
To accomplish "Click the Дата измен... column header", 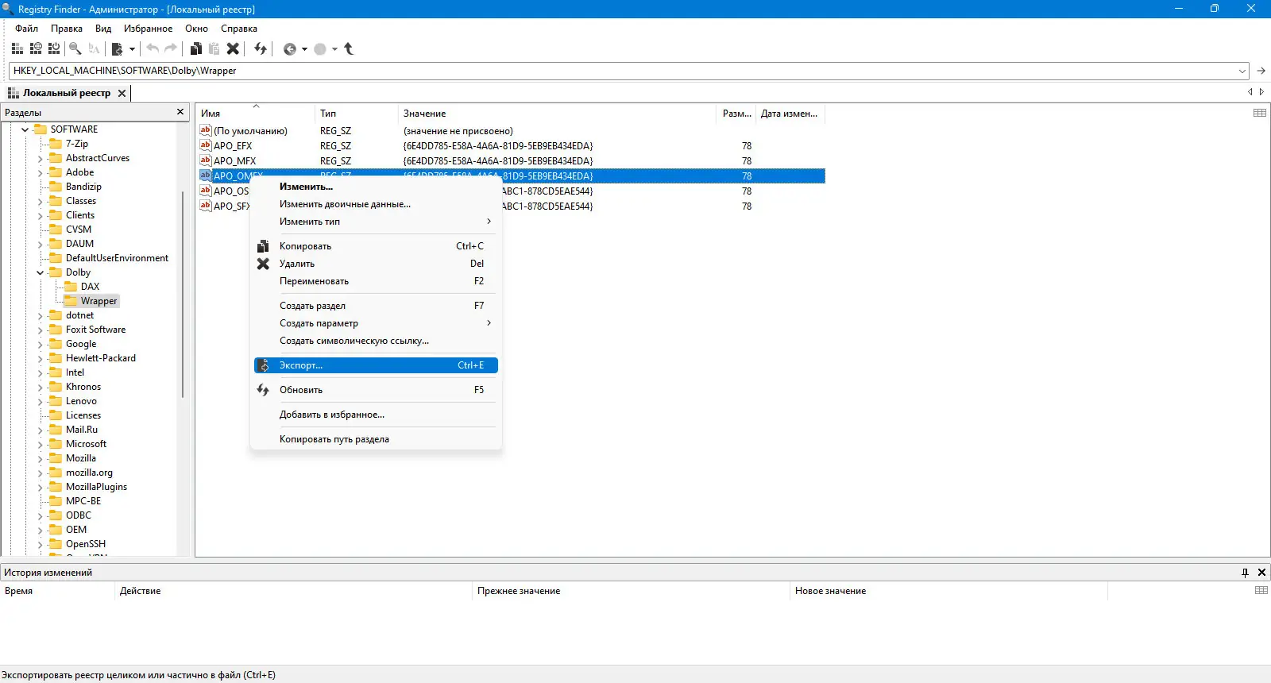I will pos(790,114).
